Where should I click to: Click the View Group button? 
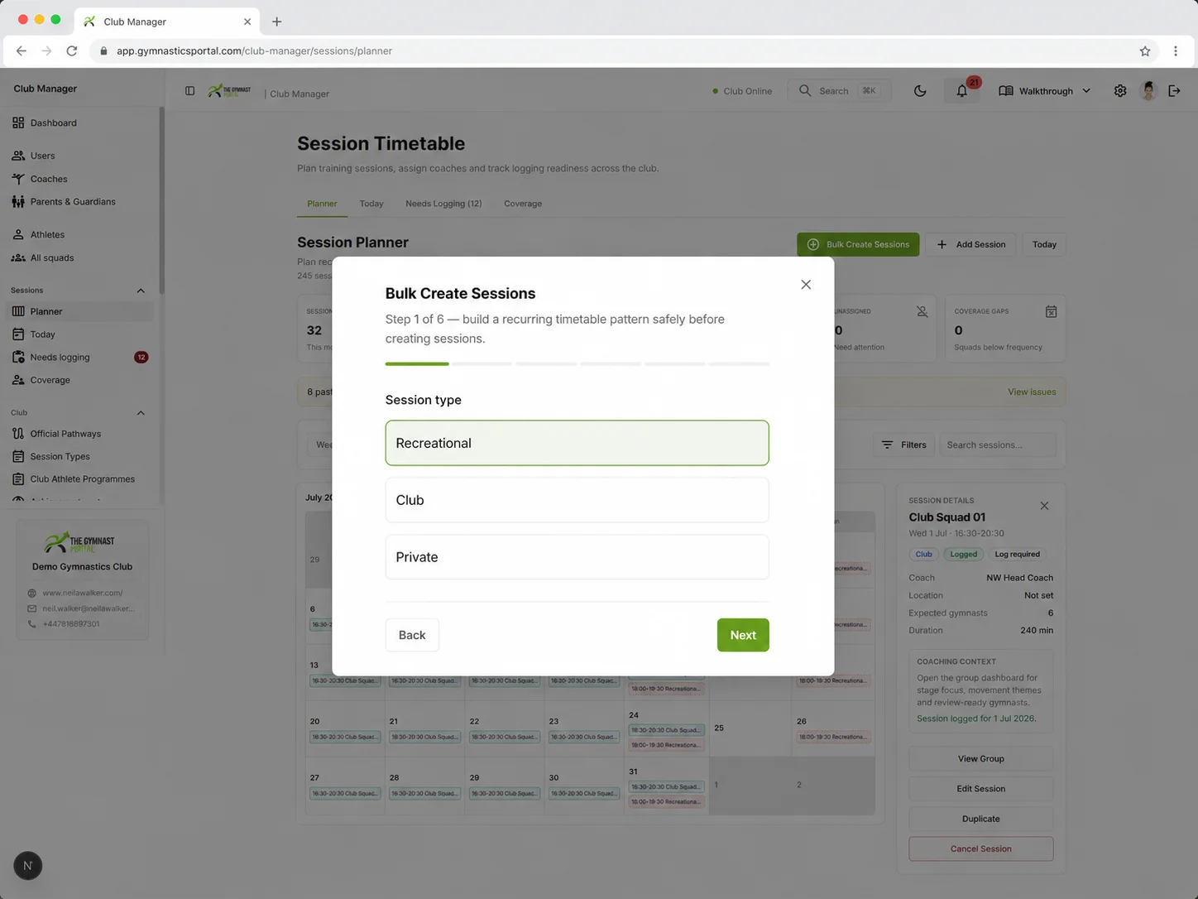(x=980, y=759)
